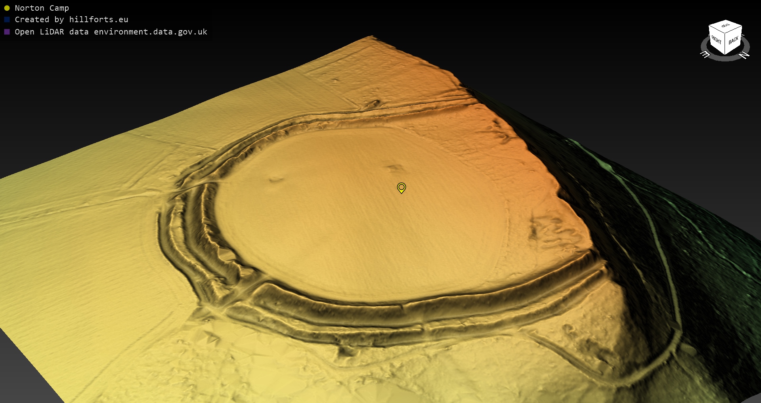The width and height of the screenshot is (761, 403).
Task: Click the yellow dot beside Norton Camp
Action: [7, 8]
